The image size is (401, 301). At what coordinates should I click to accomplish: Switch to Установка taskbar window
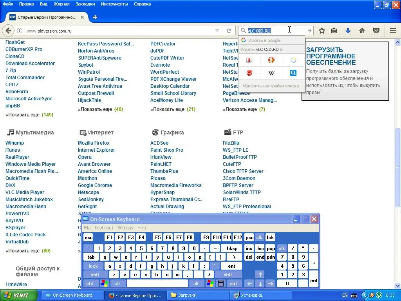click(x=260, y=295)
